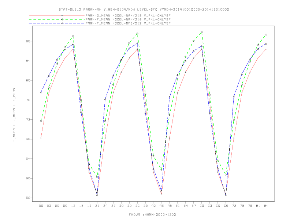The width and height of the screenshot is (290, 224).
Task: Click x-axis tick label '24'
Action: 105,206
